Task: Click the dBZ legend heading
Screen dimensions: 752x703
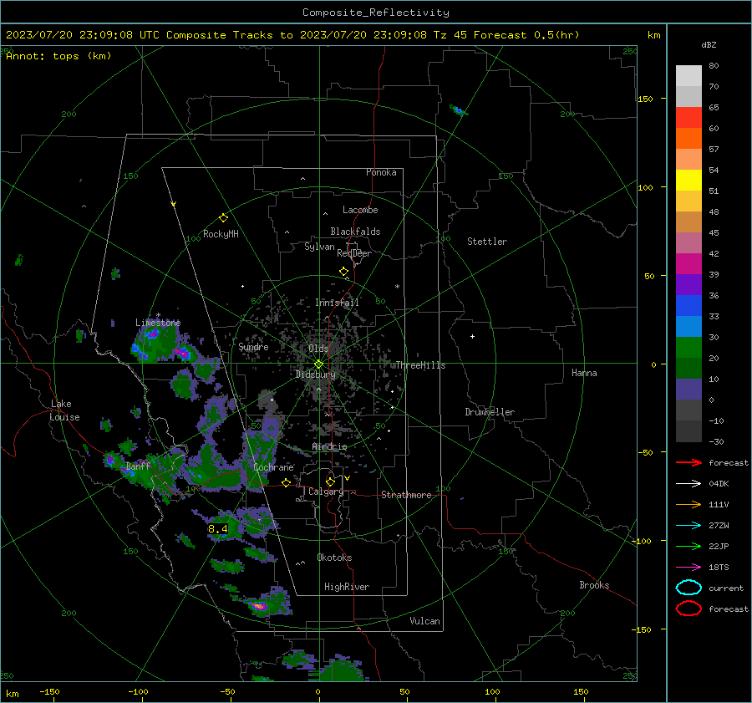Action: point(709,44)
